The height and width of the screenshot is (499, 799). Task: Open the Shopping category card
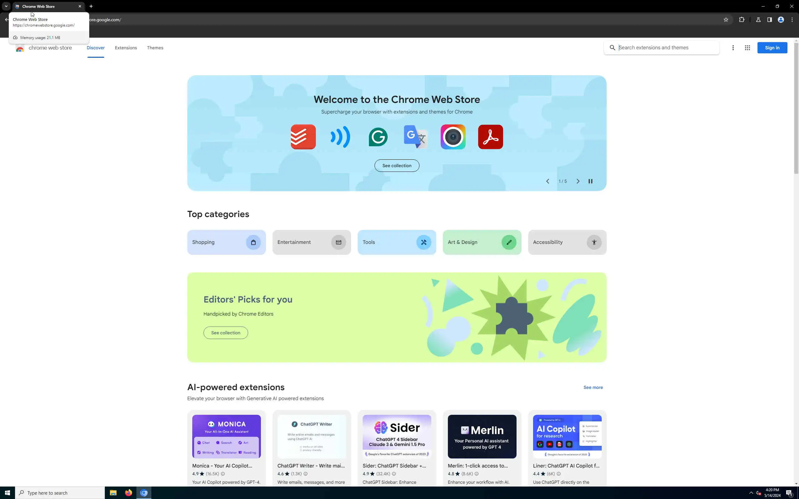pyautogui.click(x=226, y=242)
